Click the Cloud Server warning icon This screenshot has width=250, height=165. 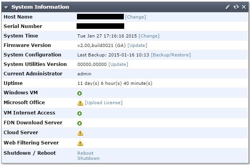tap(80, 133)
